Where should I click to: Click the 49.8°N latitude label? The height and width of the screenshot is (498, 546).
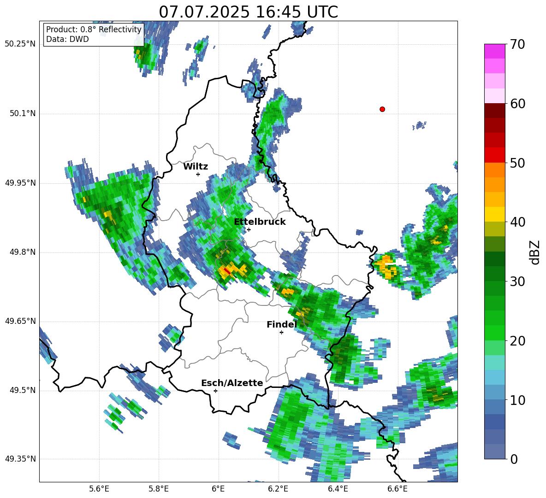click(23, 252)
